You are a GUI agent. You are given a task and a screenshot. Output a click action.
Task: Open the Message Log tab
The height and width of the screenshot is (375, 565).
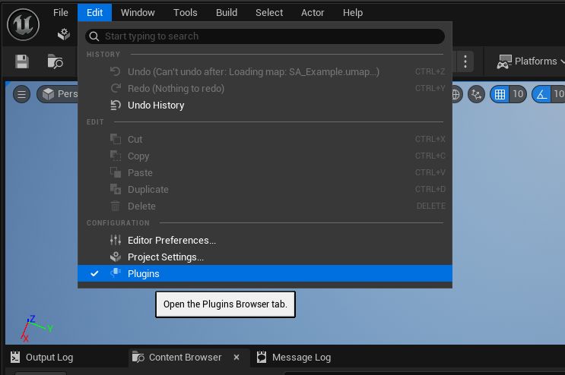point(294,357)
